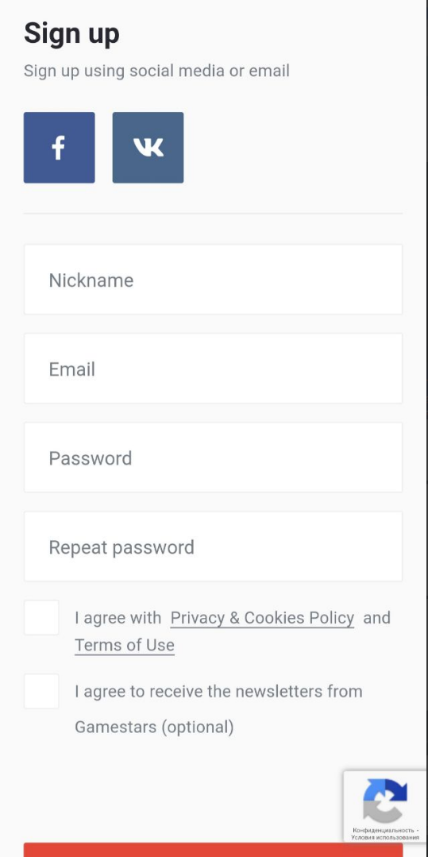Sign up with the Facebook icon
This screenshot has height=857, width=428.
[x=59, y=148]
